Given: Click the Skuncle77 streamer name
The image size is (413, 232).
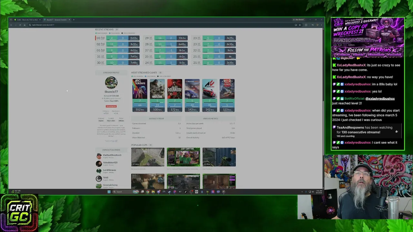Looking at the screenshot, I should click(111, 92).
